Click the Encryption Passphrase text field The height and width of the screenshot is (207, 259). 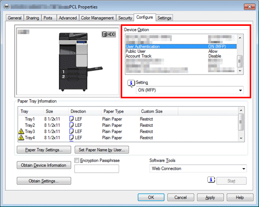(x=96, y=169)
